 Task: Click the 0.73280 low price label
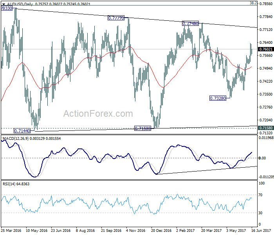(218, 98)
